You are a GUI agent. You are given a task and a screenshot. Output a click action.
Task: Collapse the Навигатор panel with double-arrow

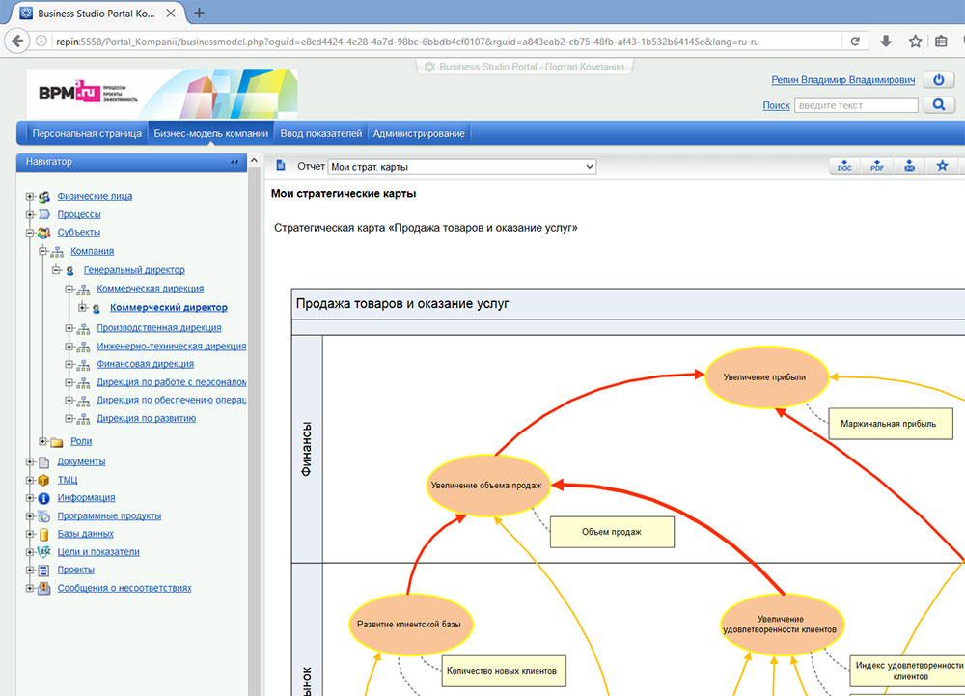tap(234, 162)
